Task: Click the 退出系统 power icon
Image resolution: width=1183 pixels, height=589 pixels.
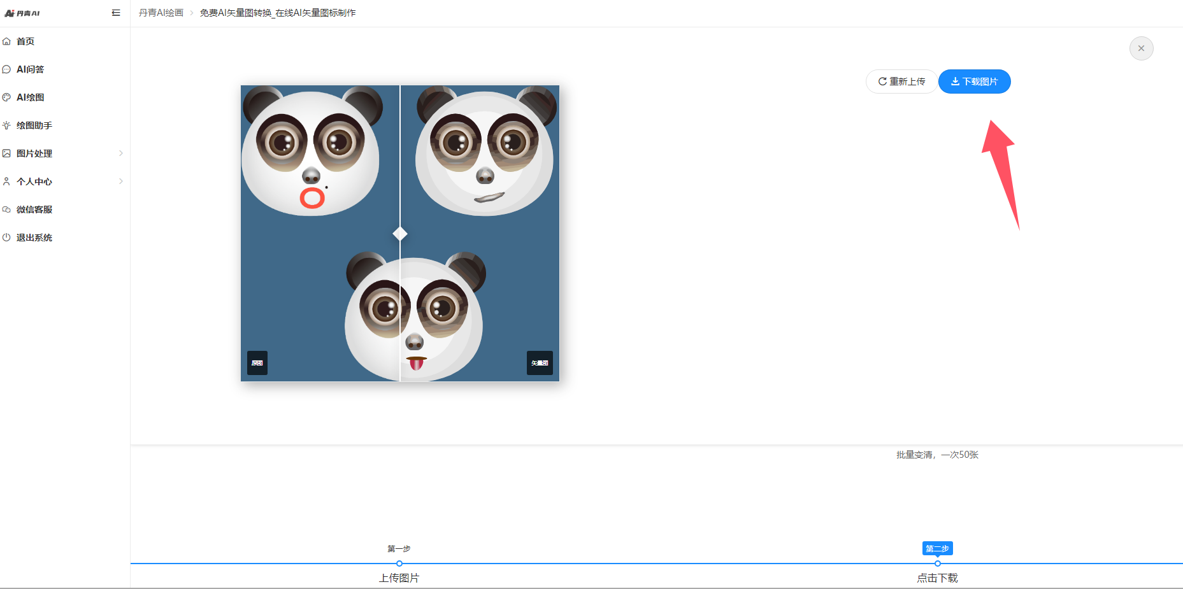Action: (6, 238)
